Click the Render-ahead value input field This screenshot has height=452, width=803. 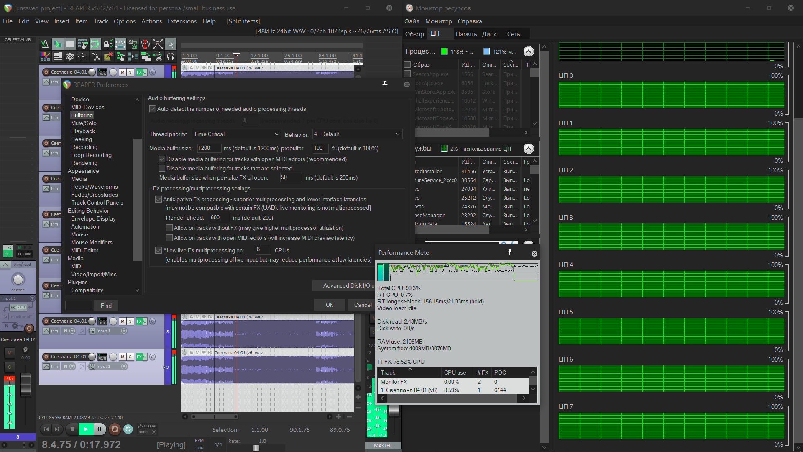[220, 218]
